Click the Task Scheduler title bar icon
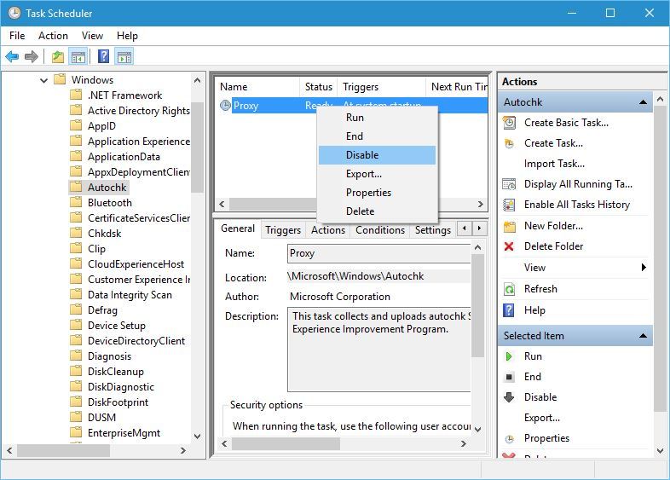Viewport: 670px width, 480px height. [x=14, y=13]
